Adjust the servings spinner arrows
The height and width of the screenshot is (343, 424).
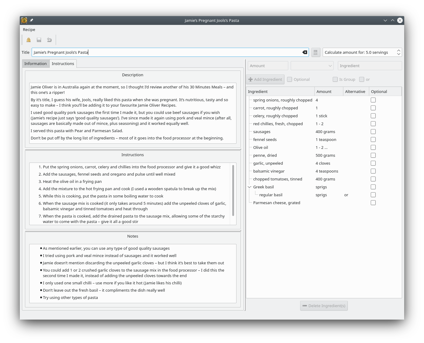[398, 52]
